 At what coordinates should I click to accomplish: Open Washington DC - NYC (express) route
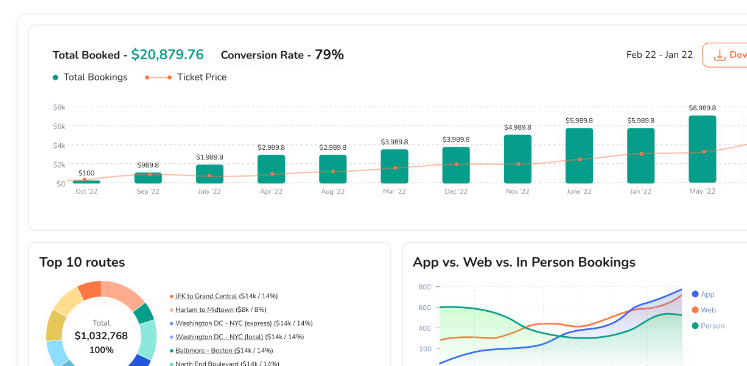tap(223, 323)
